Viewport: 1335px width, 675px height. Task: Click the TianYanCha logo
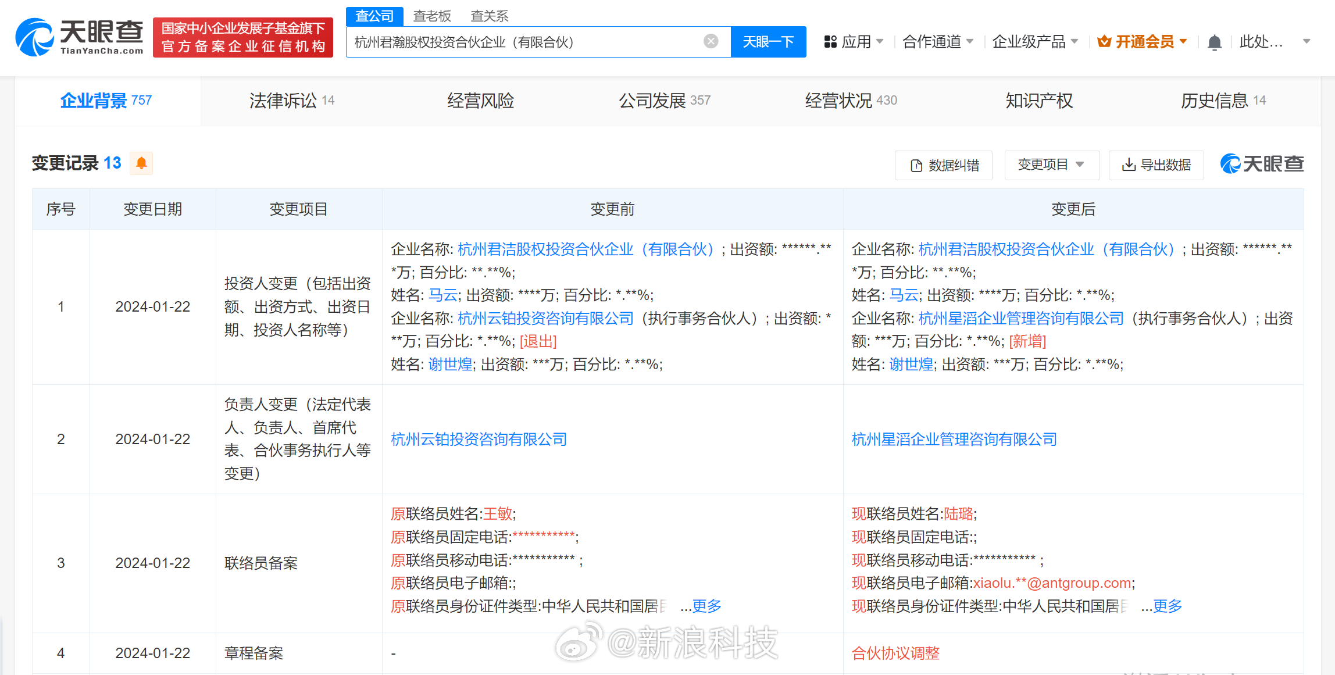tap(80, 37)
